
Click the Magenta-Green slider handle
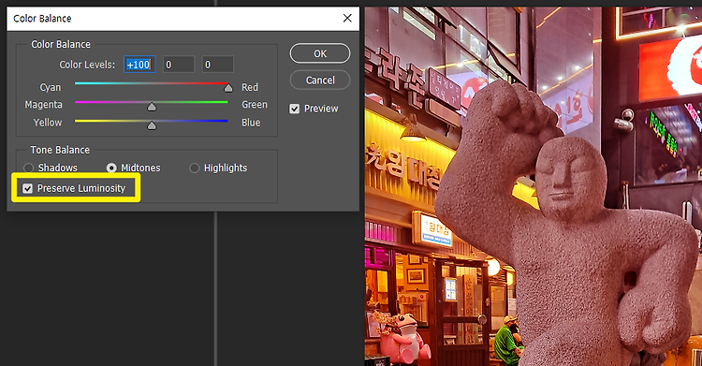pos(152,107)
